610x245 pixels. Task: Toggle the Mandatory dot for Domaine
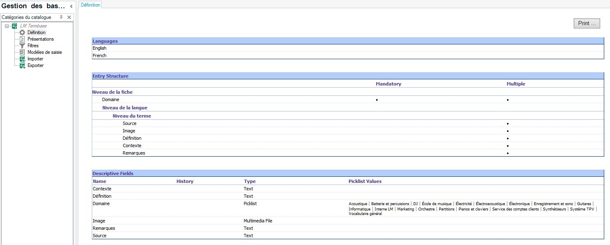(x=377, y=99)
